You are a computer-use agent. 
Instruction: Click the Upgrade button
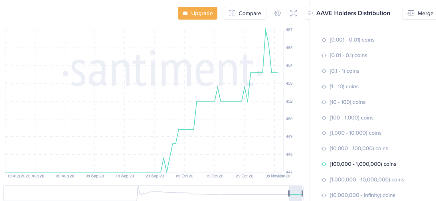[x=197, y=13]
